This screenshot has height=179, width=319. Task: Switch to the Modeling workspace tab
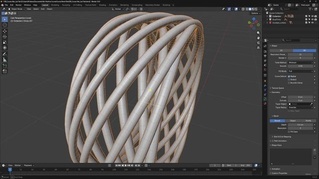pos(55,5)
